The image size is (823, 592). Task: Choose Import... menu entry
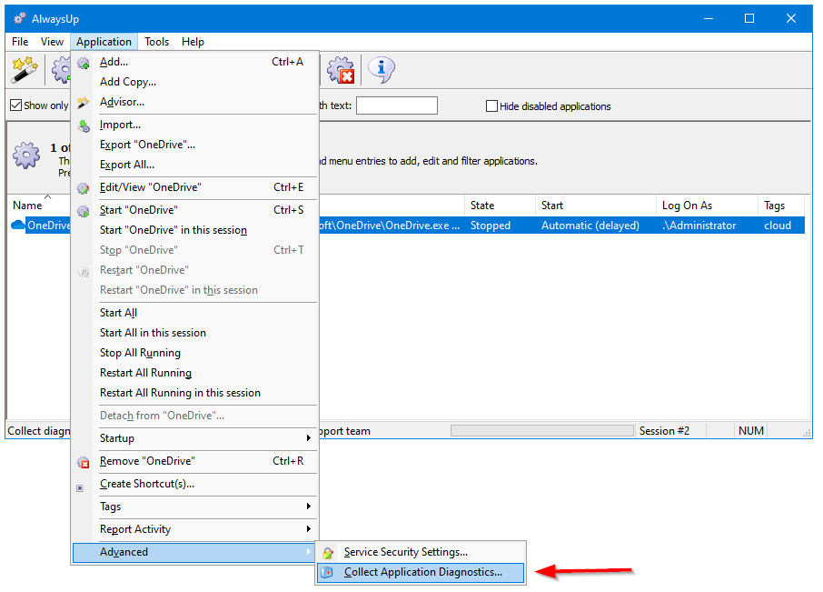[x=194, y=125]
